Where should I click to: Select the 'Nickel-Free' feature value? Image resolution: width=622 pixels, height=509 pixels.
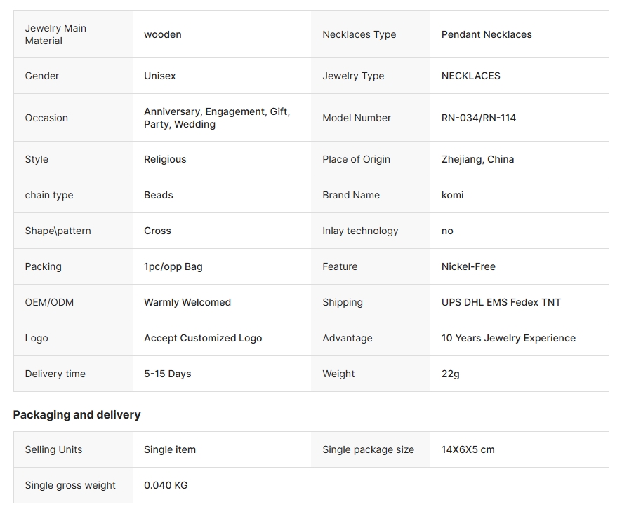pos(468,266)
